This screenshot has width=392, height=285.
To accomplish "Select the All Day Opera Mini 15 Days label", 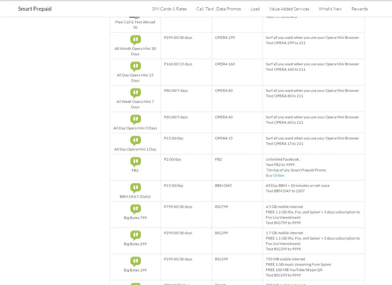I will point(135,78).
